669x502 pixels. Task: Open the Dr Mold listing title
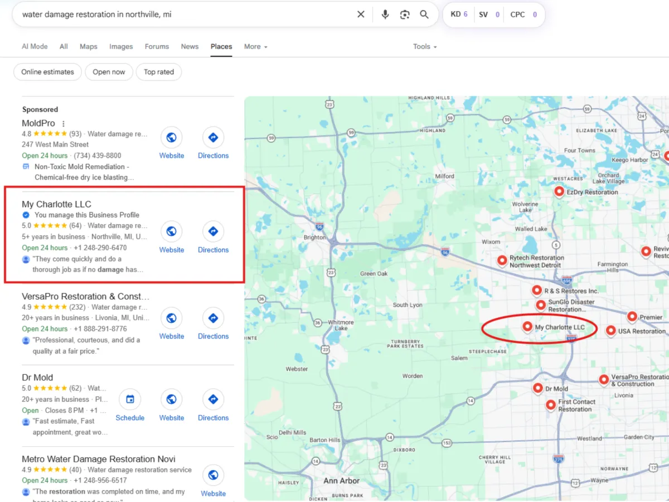[37, 378]
